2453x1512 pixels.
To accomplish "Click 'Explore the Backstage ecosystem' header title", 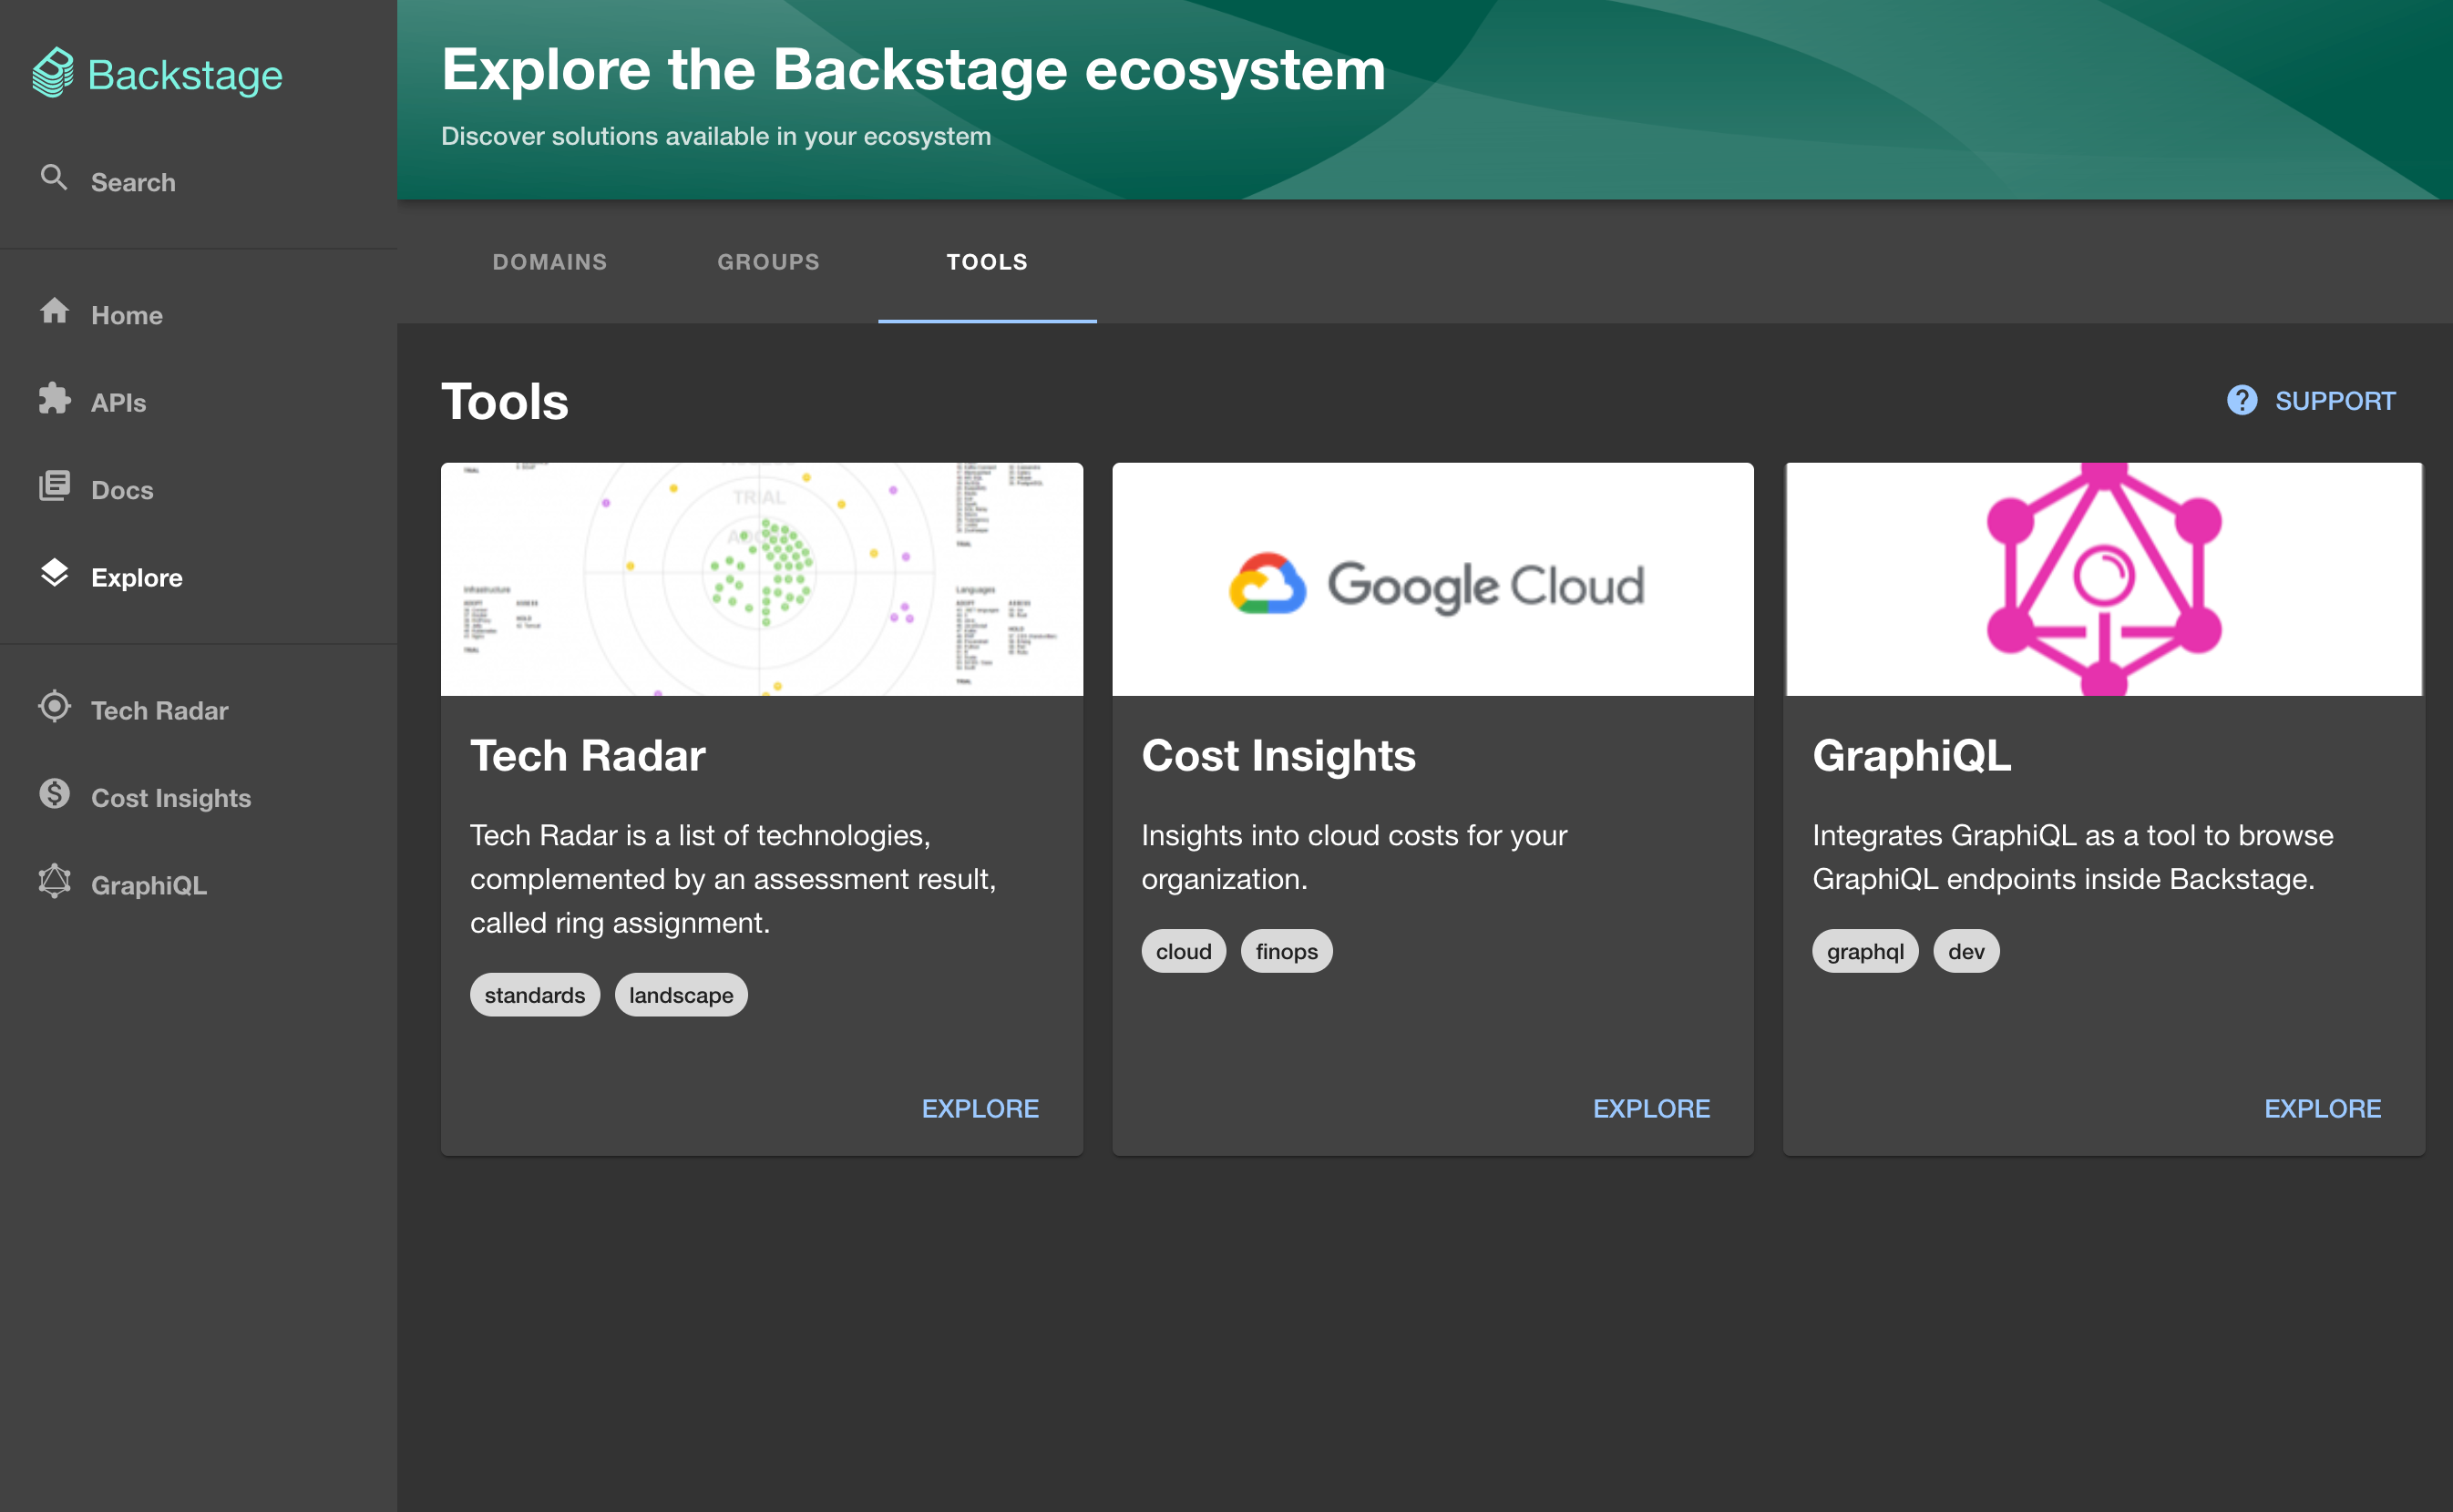I will pos(913,70).
